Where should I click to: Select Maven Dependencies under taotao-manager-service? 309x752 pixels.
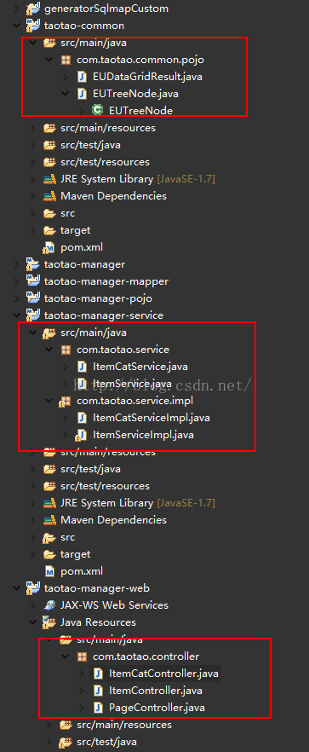pos(113,520)
